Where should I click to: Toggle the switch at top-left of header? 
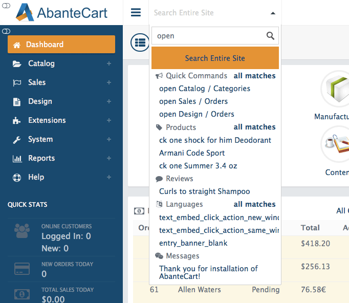[6, 6]
